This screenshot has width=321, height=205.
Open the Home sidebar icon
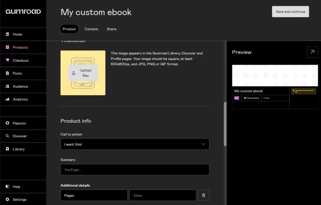pos(8,34)
